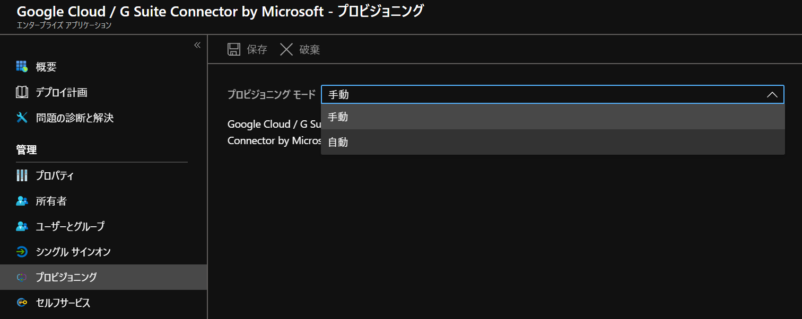This screenshot has width=802, height=319.
Task: Click the 問題の診断と解決 wrench icon
Action: [x=22, y=118]
